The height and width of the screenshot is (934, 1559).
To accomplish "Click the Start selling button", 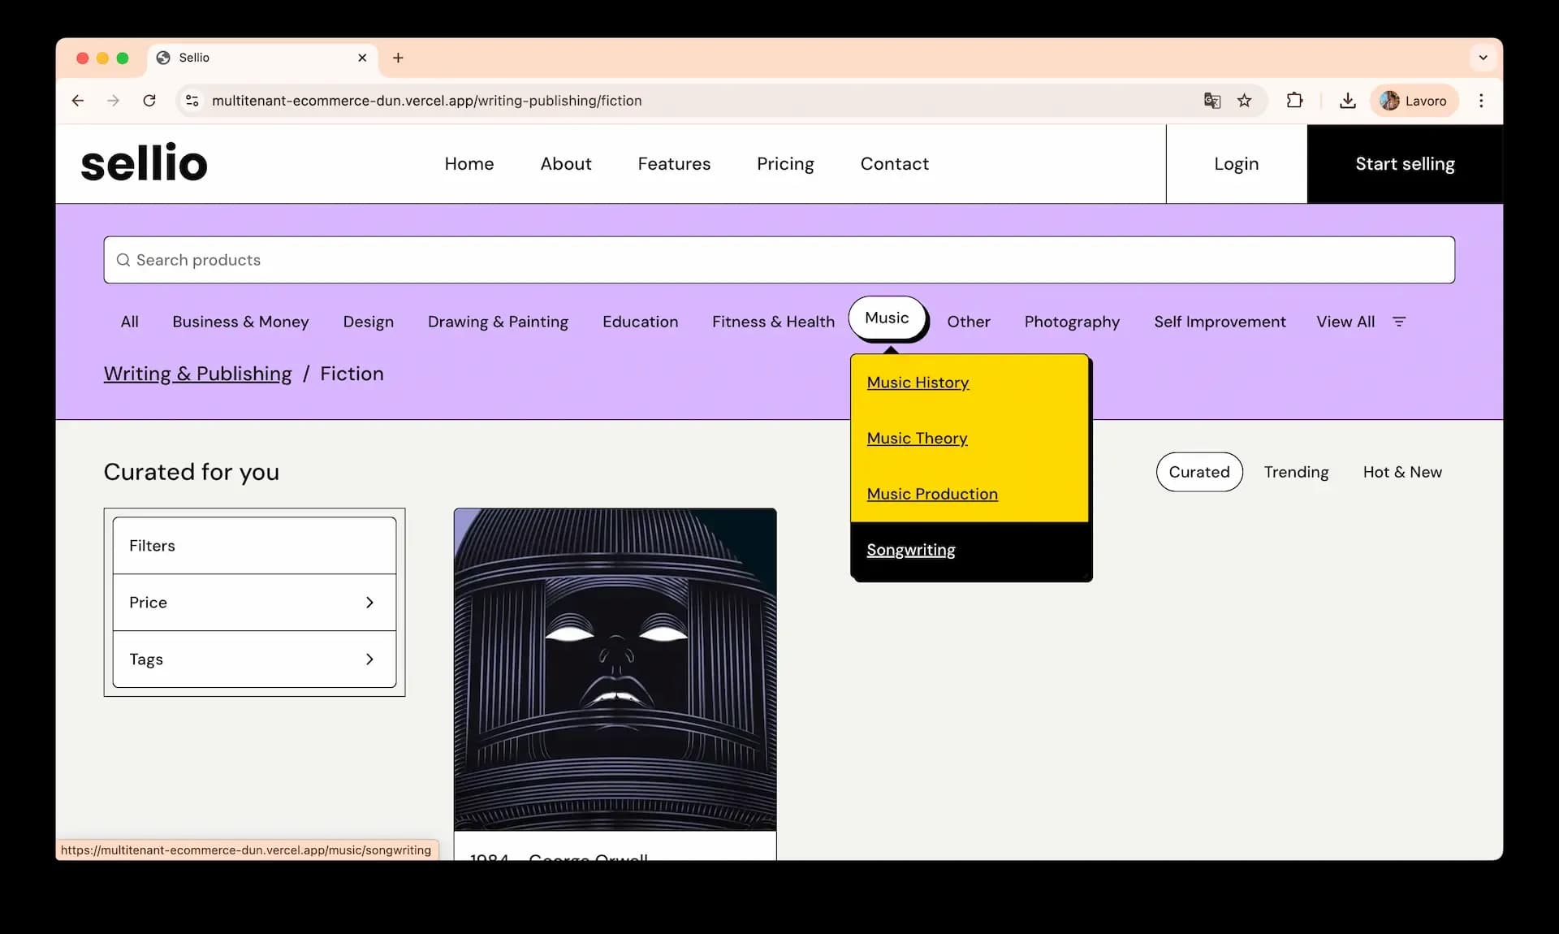I will tap(1405, 163).
